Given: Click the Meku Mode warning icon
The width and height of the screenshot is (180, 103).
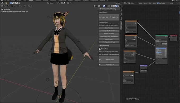Looking at the screenshot, I should point(100,49).
